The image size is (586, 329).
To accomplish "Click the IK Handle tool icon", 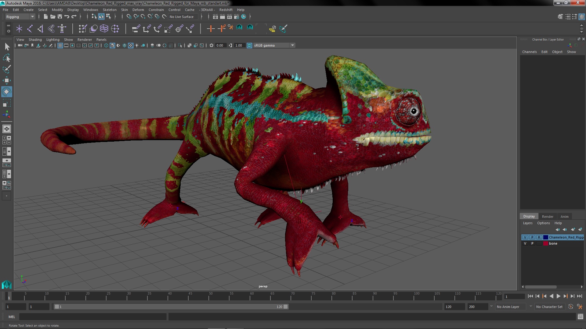I will coord(41,29).
